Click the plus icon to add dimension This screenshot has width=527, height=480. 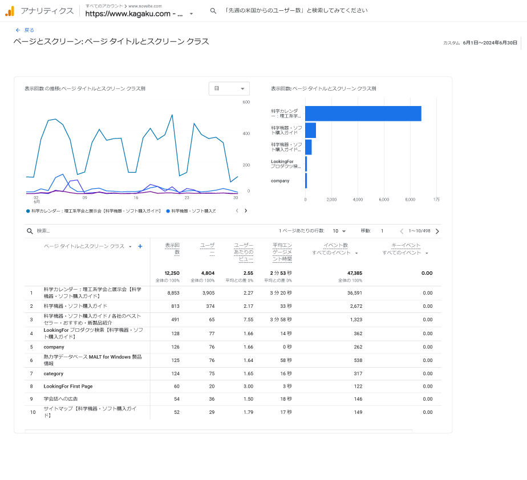tap(140, 246)
